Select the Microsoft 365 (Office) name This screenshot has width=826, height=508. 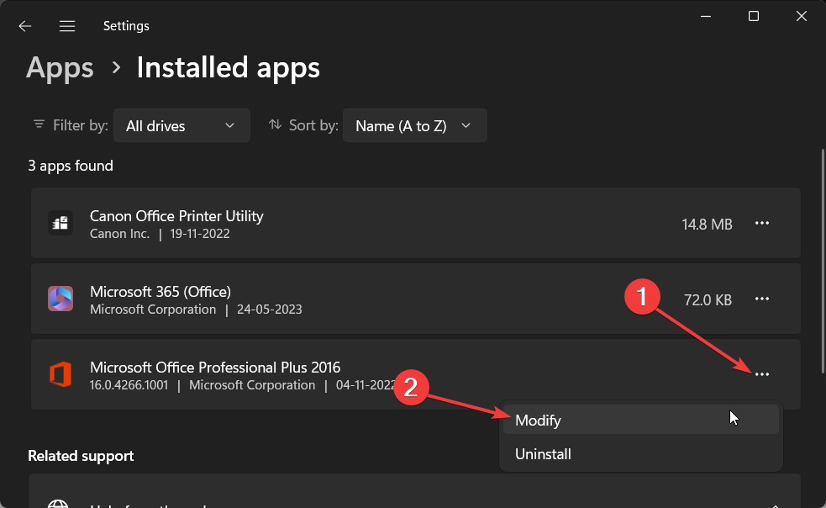[x=160, y=291]
